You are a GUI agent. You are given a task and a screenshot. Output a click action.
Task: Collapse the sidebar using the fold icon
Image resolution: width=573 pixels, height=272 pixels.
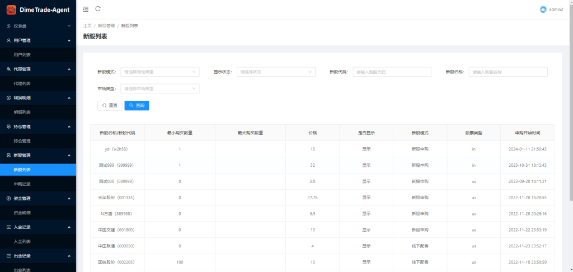pos(85,9)
